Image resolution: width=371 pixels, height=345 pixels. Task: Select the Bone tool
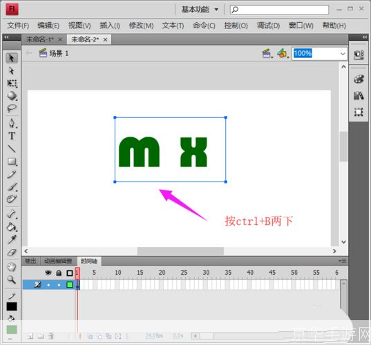12,214
